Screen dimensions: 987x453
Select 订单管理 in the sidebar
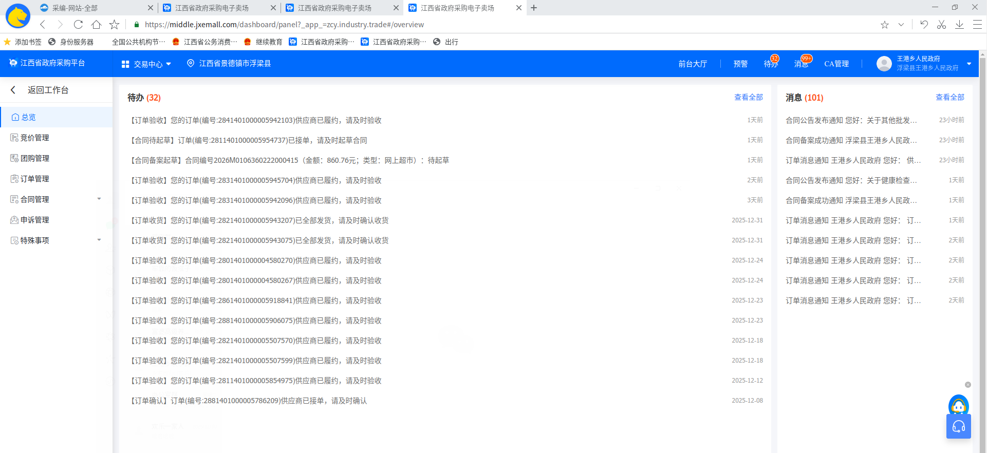pos(35,179)
